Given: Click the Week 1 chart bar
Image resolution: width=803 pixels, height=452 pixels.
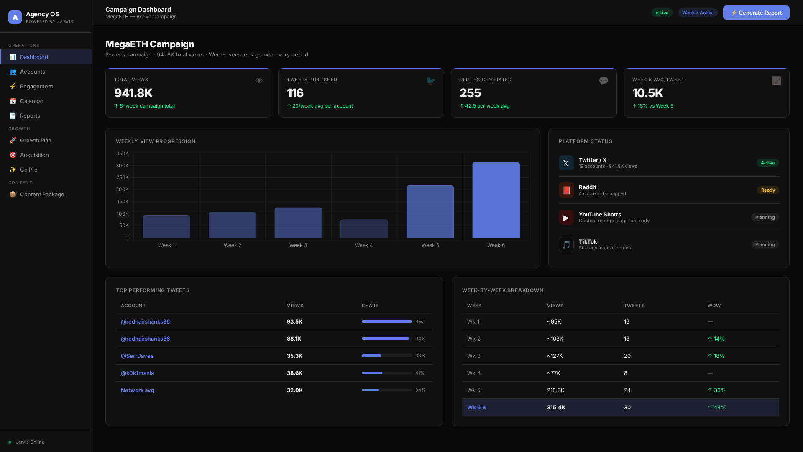Looking at the screenshot, I should 166,226.
